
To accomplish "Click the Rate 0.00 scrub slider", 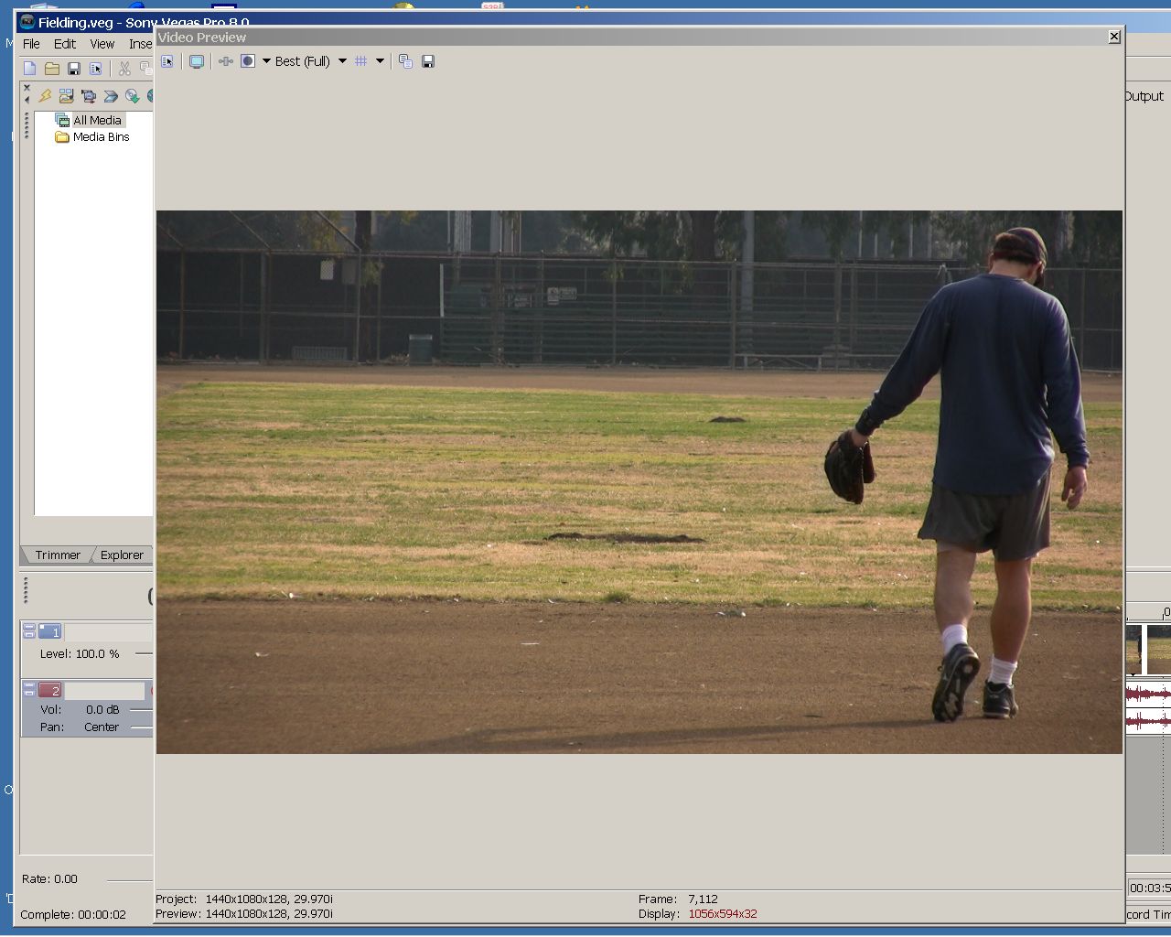I will 129,880.
